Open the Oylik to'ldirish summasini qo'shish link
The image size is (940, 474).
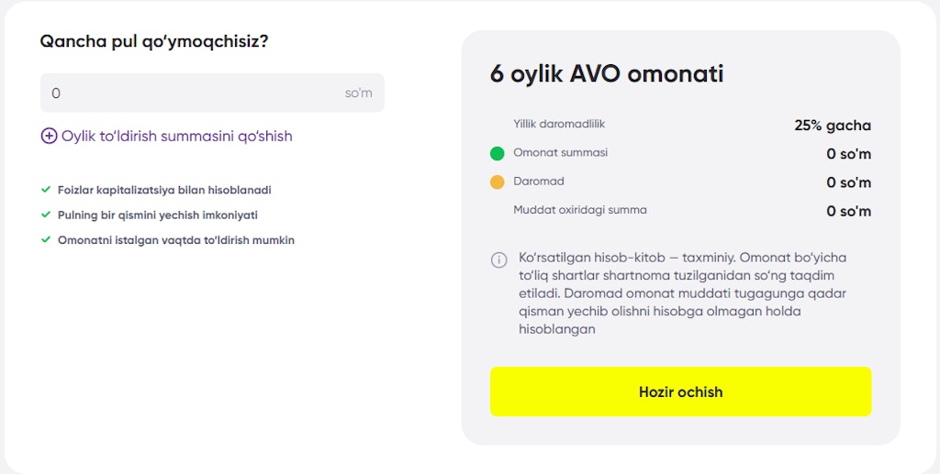point(176,136)
